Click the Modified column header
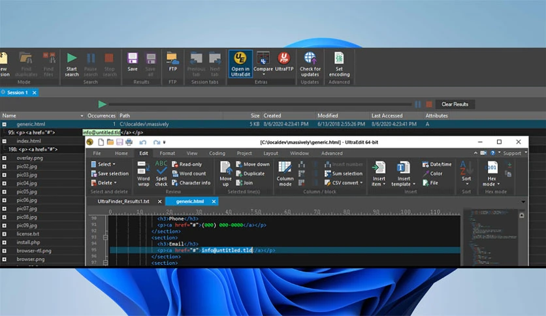 pos(342,116)
